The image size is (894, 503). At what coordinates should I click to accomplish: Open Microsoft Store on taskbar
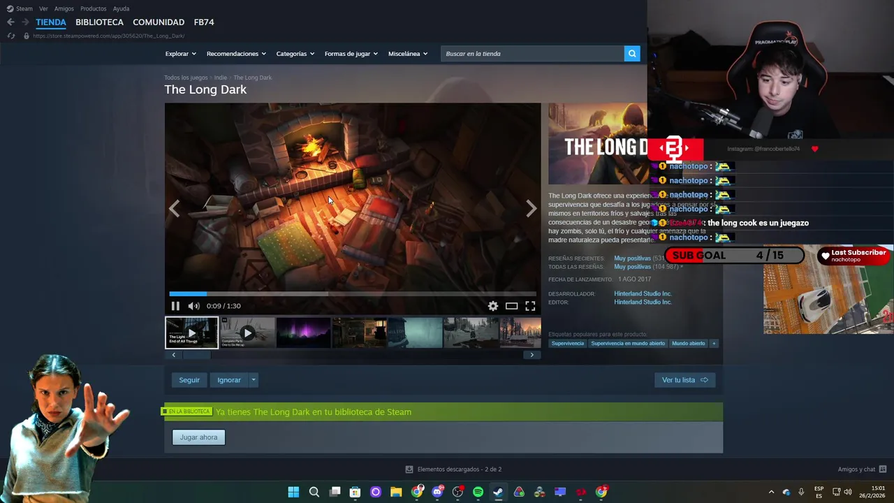(355, 492)
